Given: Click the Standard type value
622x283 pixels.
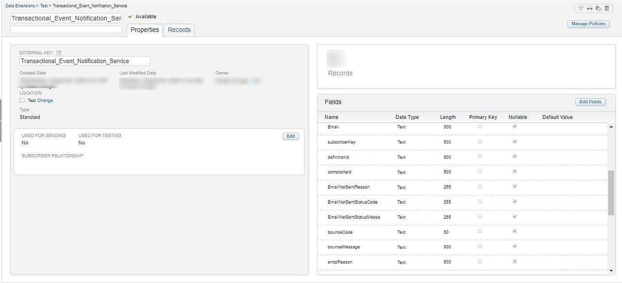Looking at the screenshot, I should click(x=30, y=117).
